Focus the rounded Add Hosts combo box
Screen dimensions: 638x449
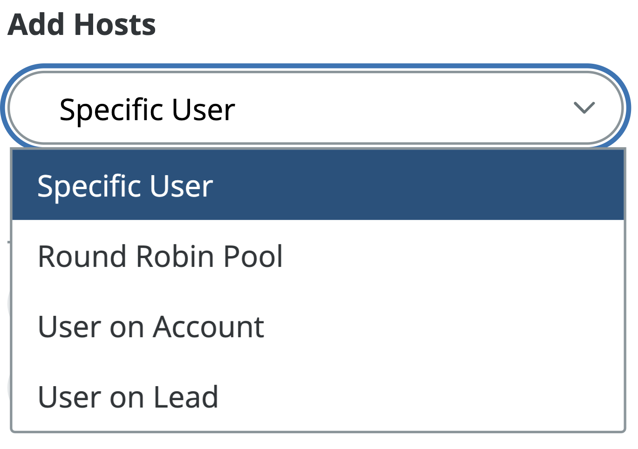pyautogui.click(x=315, y=108)
